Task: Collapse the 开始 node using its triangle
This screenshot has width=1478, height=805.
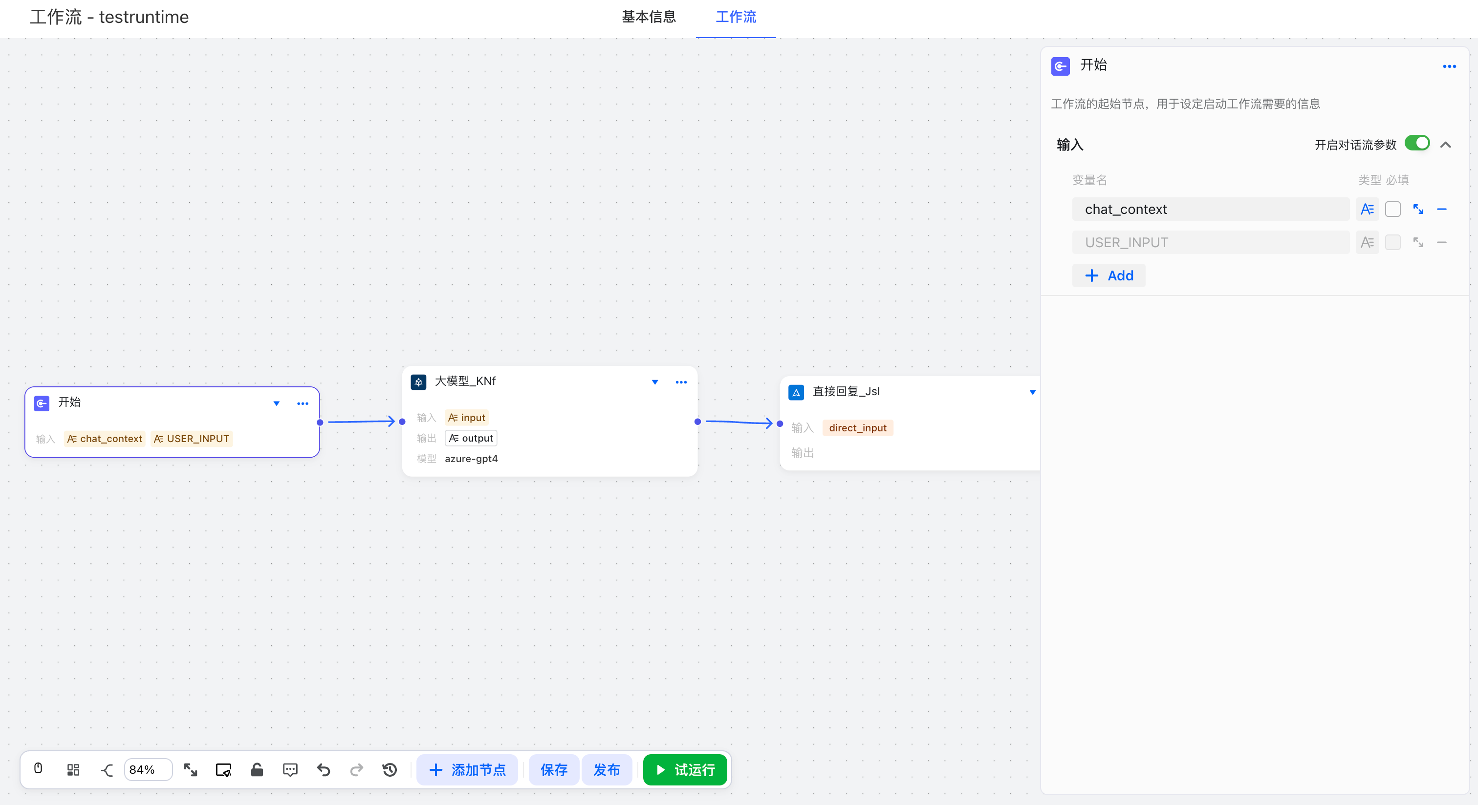Action: 276,403
